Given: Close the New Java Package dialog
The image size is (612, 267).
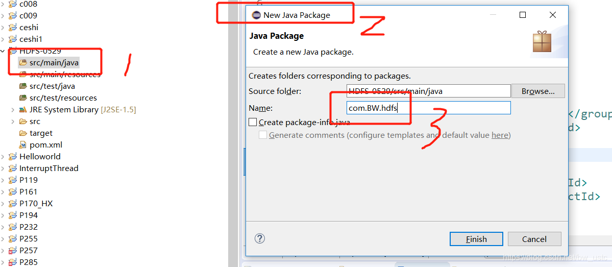Looking at the screenshot, I should pos(552,15).
